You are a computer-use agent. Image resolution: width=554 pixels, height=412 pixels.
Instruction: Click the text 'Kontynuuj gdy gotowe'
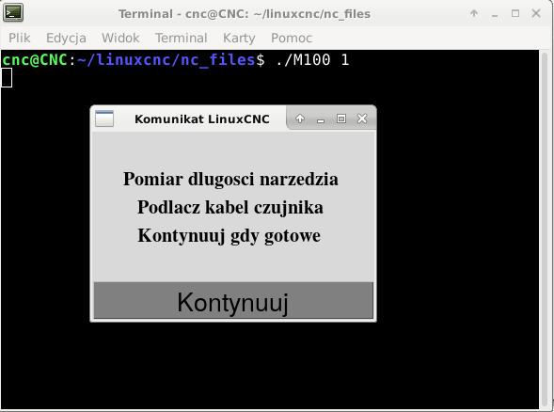(230, 235)
